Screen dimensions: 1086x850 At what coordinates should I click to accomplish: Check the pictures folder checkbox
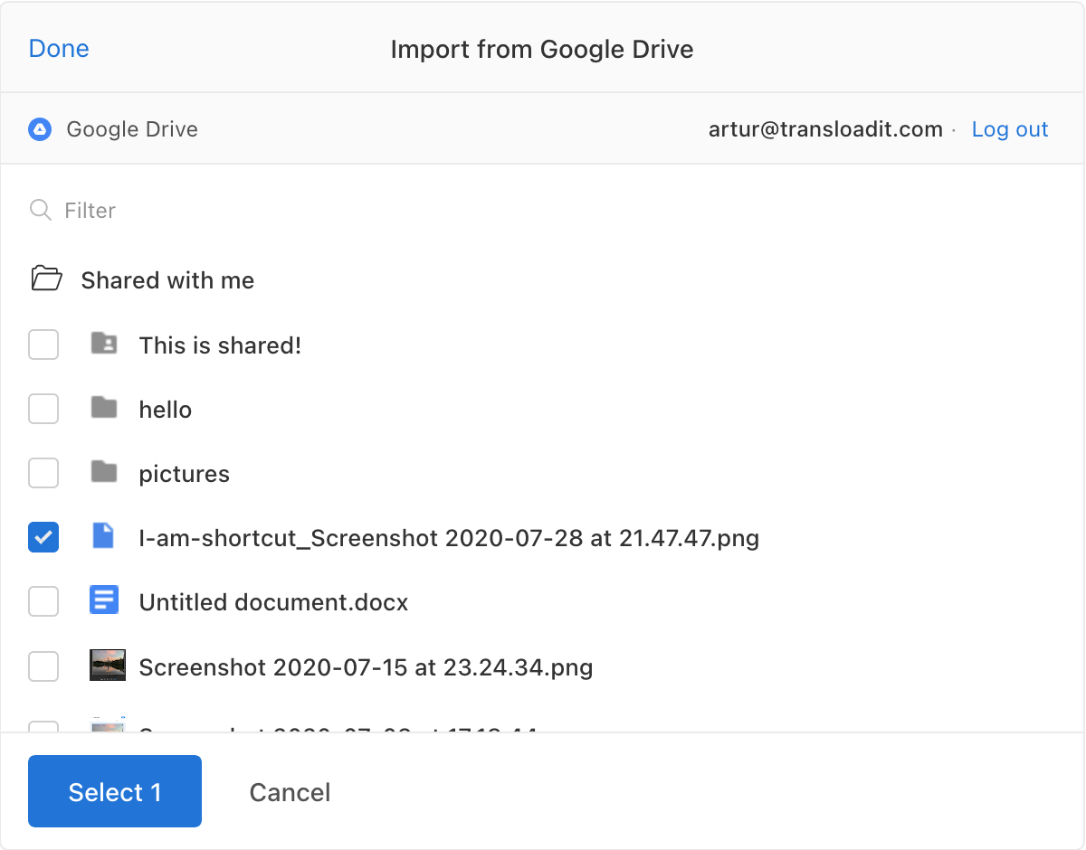pos(43,473)
